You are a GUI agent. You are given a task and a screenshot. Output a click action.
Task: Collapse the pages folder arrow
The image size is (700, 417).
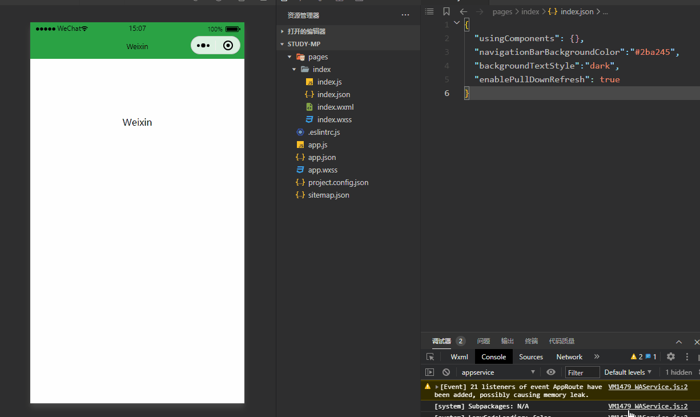point(289,57)
